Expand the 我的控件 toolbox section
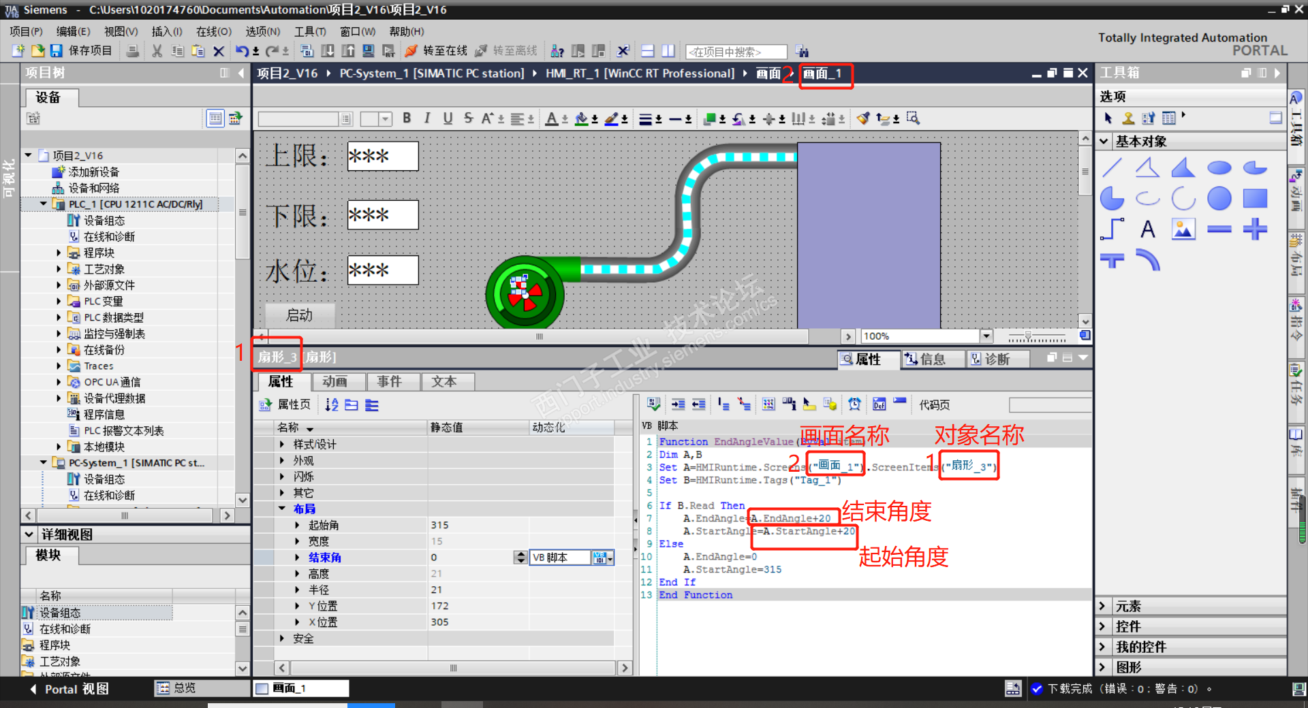This screenshot has width=1308, height=708. point(1103,647)
